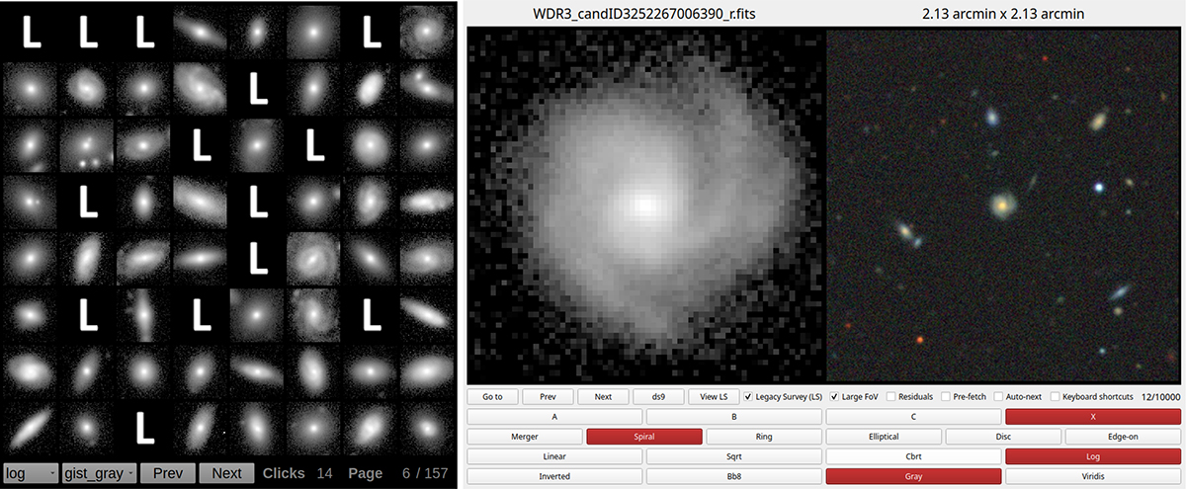Disable the Large FoV checkbox
Viewport: 1186px width, 489px height.
[x=835, y=397]
